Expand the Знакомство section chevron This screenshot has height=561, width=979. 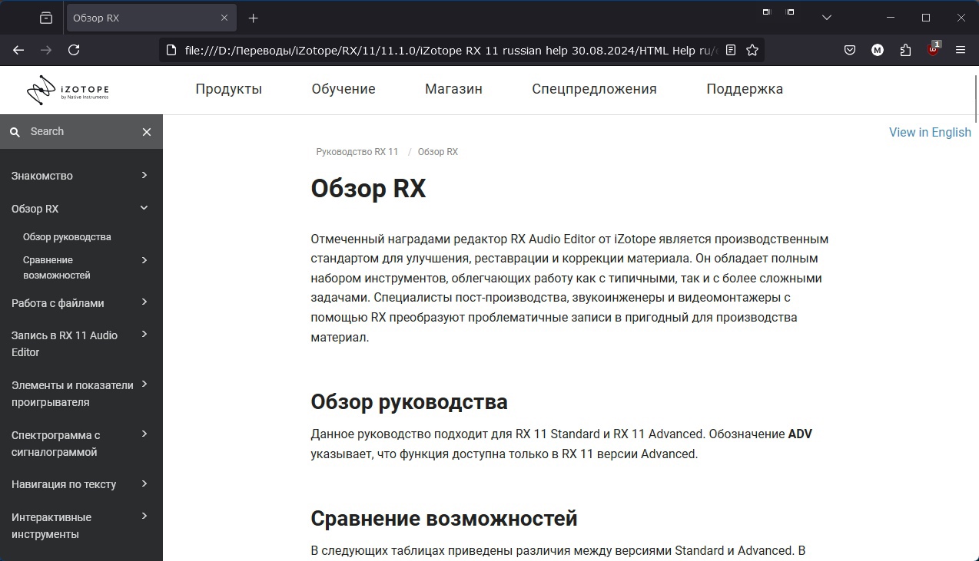click(x=144, y=175)
